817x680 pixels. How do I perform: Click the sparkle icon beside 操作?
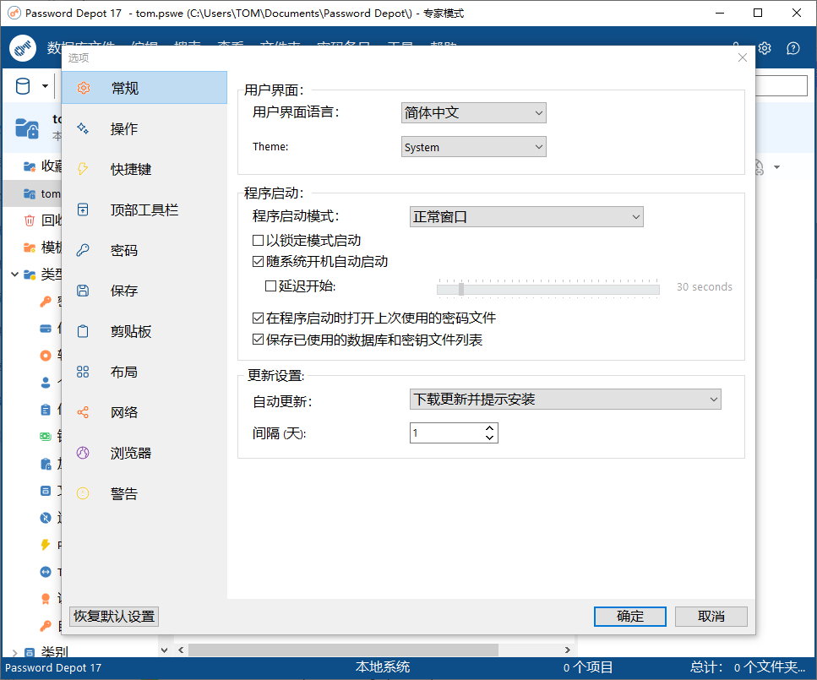[83, 128]
